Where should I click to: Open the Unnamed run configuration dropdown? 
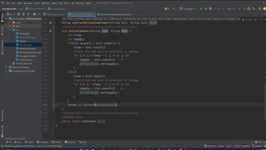pyautogui.click(x=187, y=8)
